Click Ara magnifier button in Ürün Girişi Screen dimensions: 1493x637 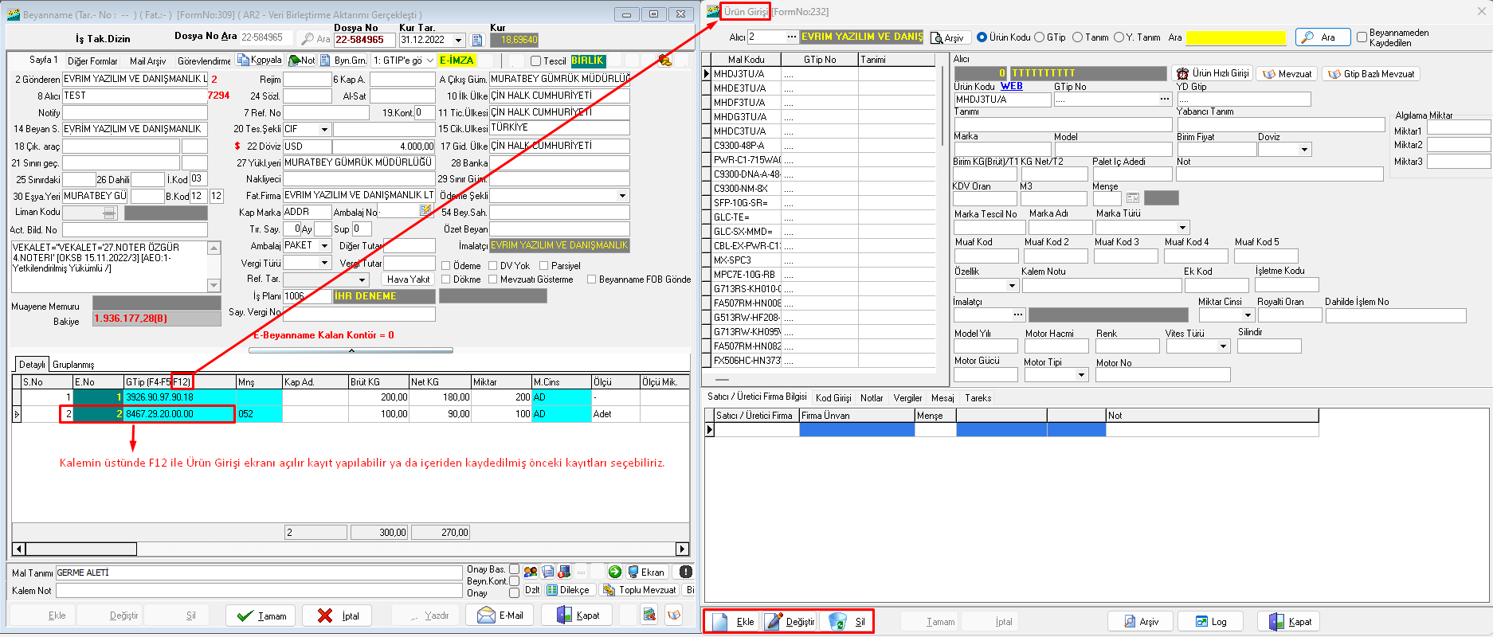(x=1323, y=37)
